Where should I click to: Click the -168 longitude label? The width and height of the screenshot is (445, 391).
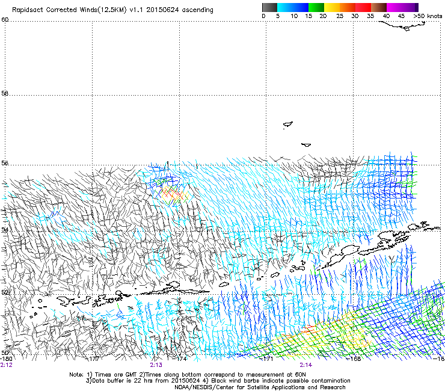click(354, 359)
